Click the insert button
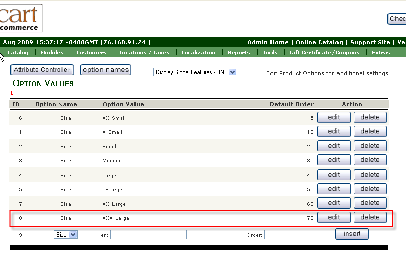This screenshot has height=253, width=406. point(352,234)
